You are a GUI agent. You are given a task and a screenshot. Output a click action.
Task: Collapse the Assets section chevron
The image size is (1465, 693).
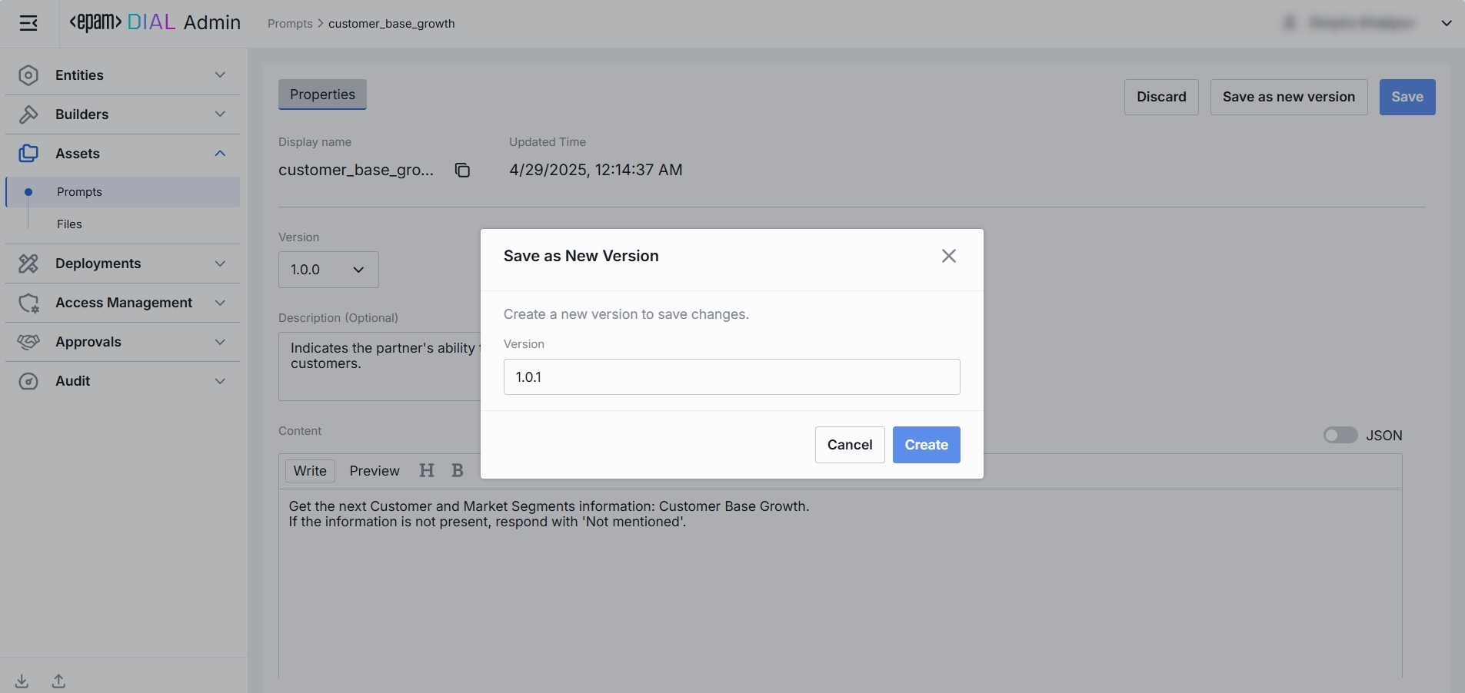[220, 154]
